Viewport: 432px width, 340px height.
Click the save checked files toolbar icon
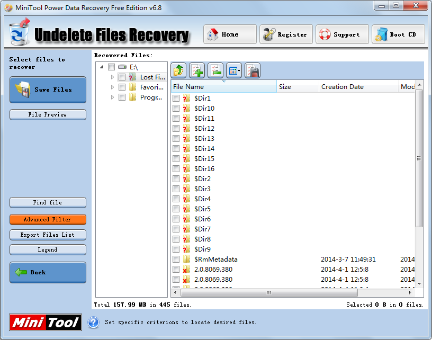[x=253, y=70]
